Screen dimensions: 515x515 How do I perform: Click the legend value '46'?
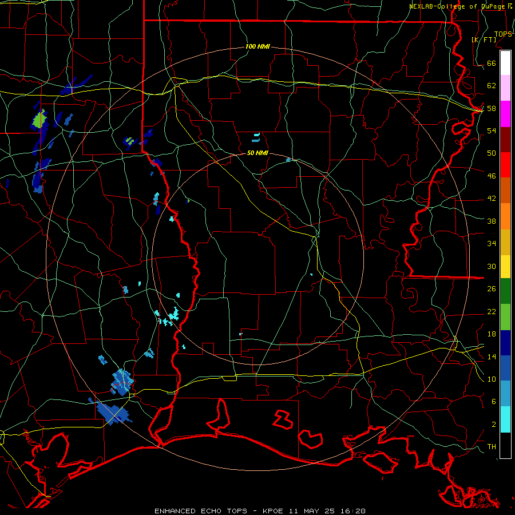coord(492,176)
